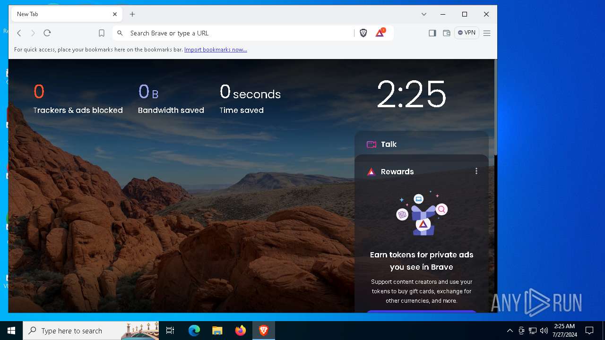The image size is (605, 340).
Task: Toggle the sidebar panel icon
Action: coord(432,33)
